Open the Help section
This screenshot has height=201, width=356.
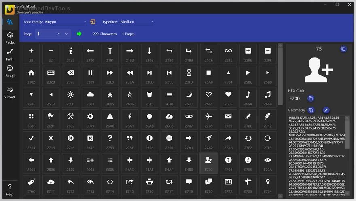click(10, 189)
